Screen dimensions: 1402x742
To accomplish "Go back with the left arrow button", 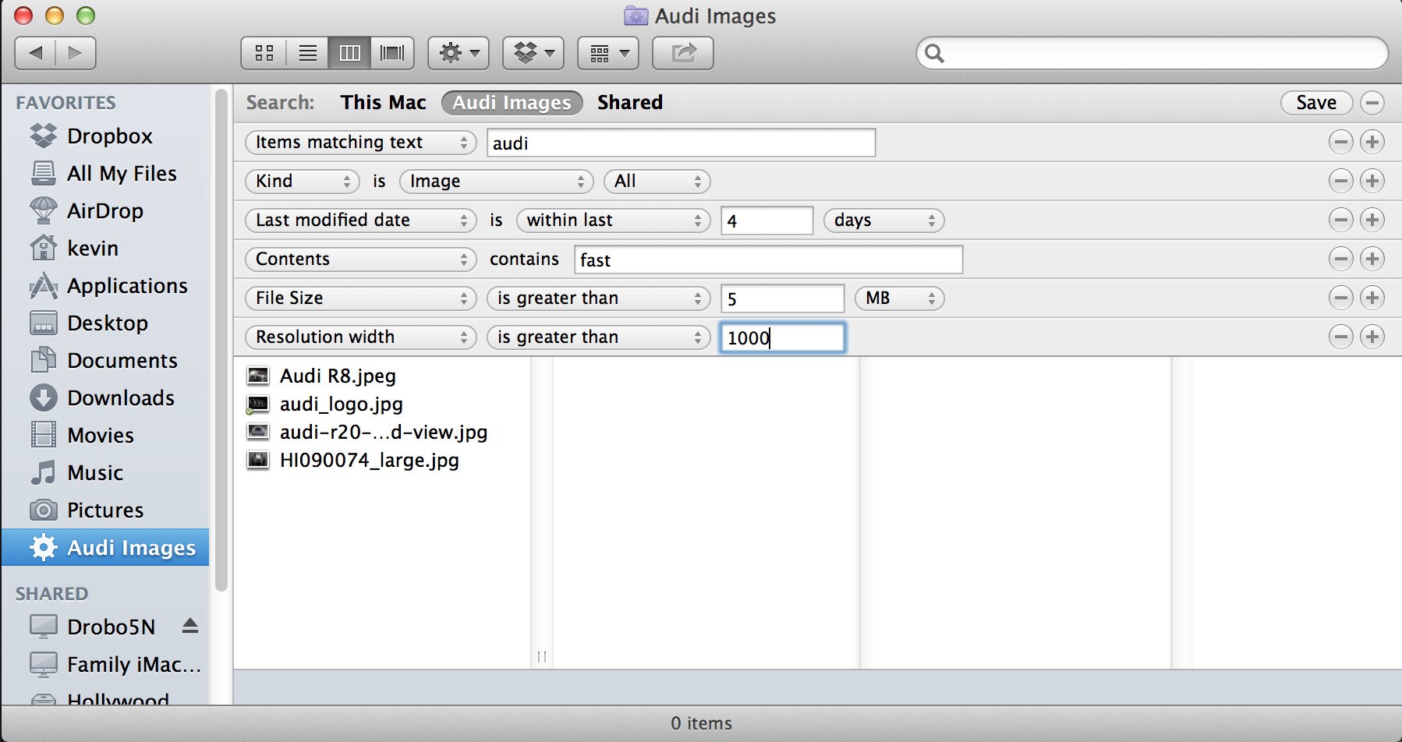I will point(35,53).
